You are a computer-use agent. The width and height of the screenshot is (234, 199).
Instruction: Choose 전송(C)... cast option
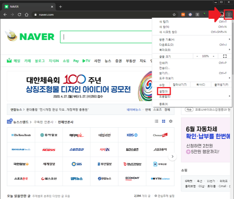click(x=192, y=68)
